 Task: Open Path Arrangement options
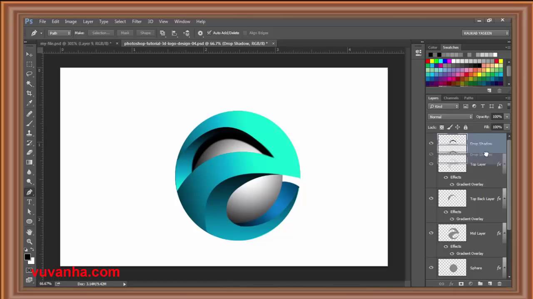187,33
